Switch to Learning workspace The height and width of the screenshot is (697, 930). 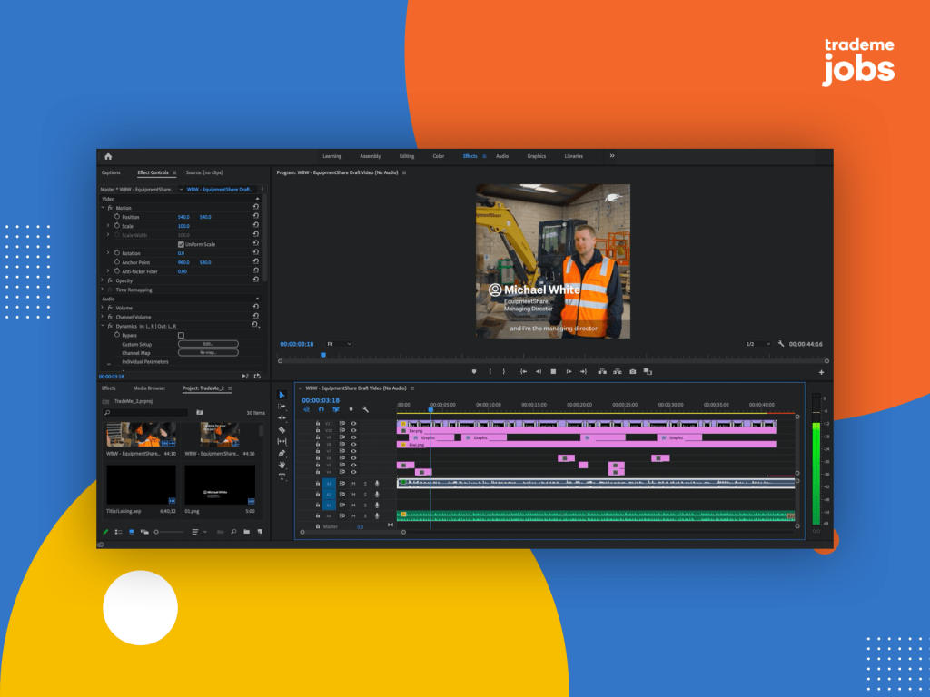coord(332,156)
